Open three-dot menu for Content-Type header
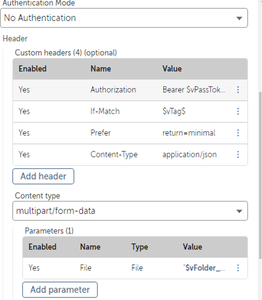The height and width of the screenshot is (300, 262). pos(238,155)
